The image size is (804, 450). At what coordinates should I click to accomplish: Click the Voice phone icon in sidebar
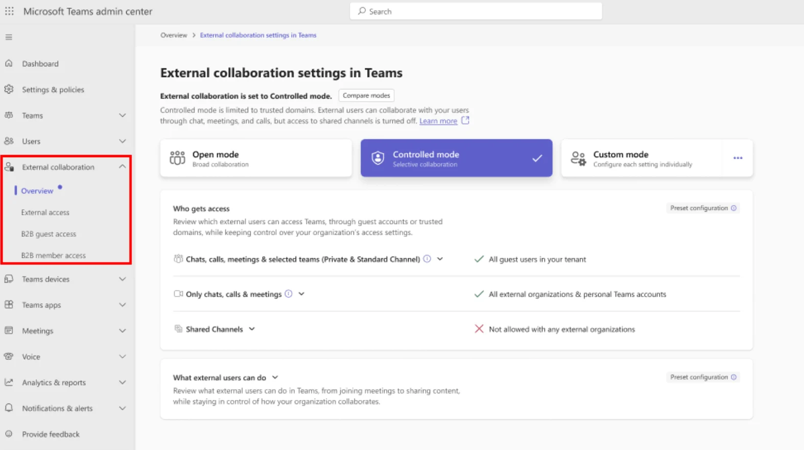click(9, 357)
